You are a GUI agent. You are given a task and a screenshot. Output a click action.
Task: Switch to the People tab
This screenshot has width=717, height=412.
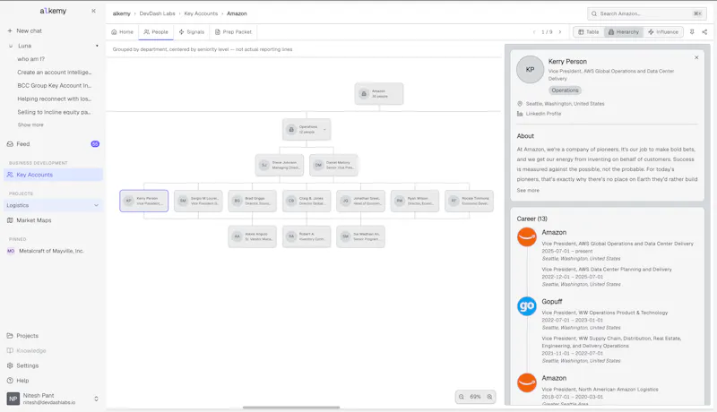(x=156, y=32)
